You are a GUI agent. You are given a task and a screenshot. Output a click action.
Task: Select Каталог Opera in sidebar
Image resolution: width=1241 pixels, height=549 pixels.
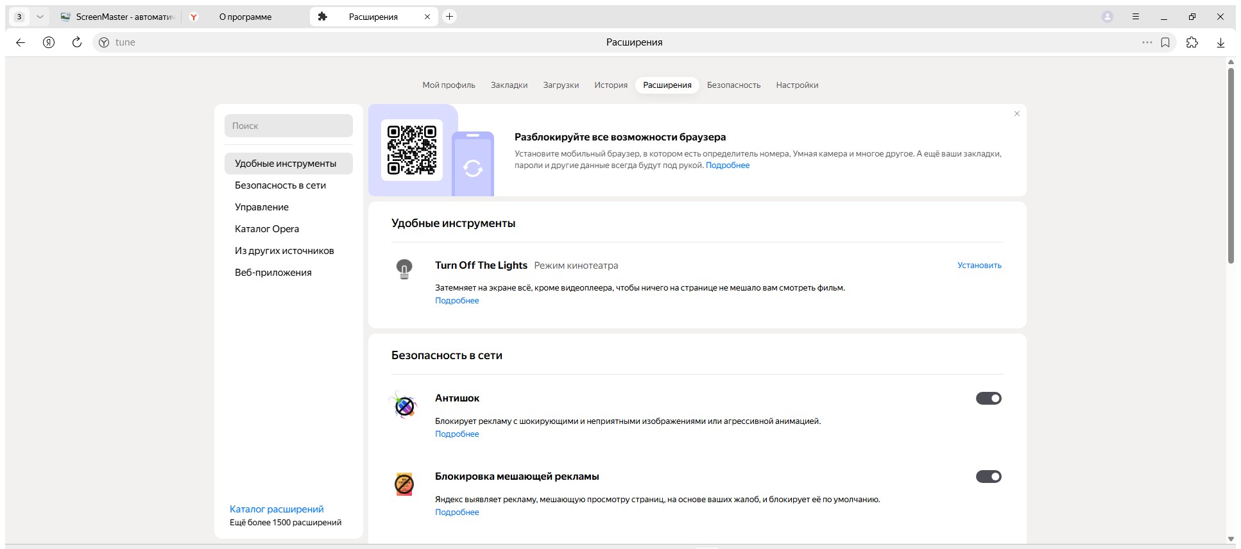289,229
